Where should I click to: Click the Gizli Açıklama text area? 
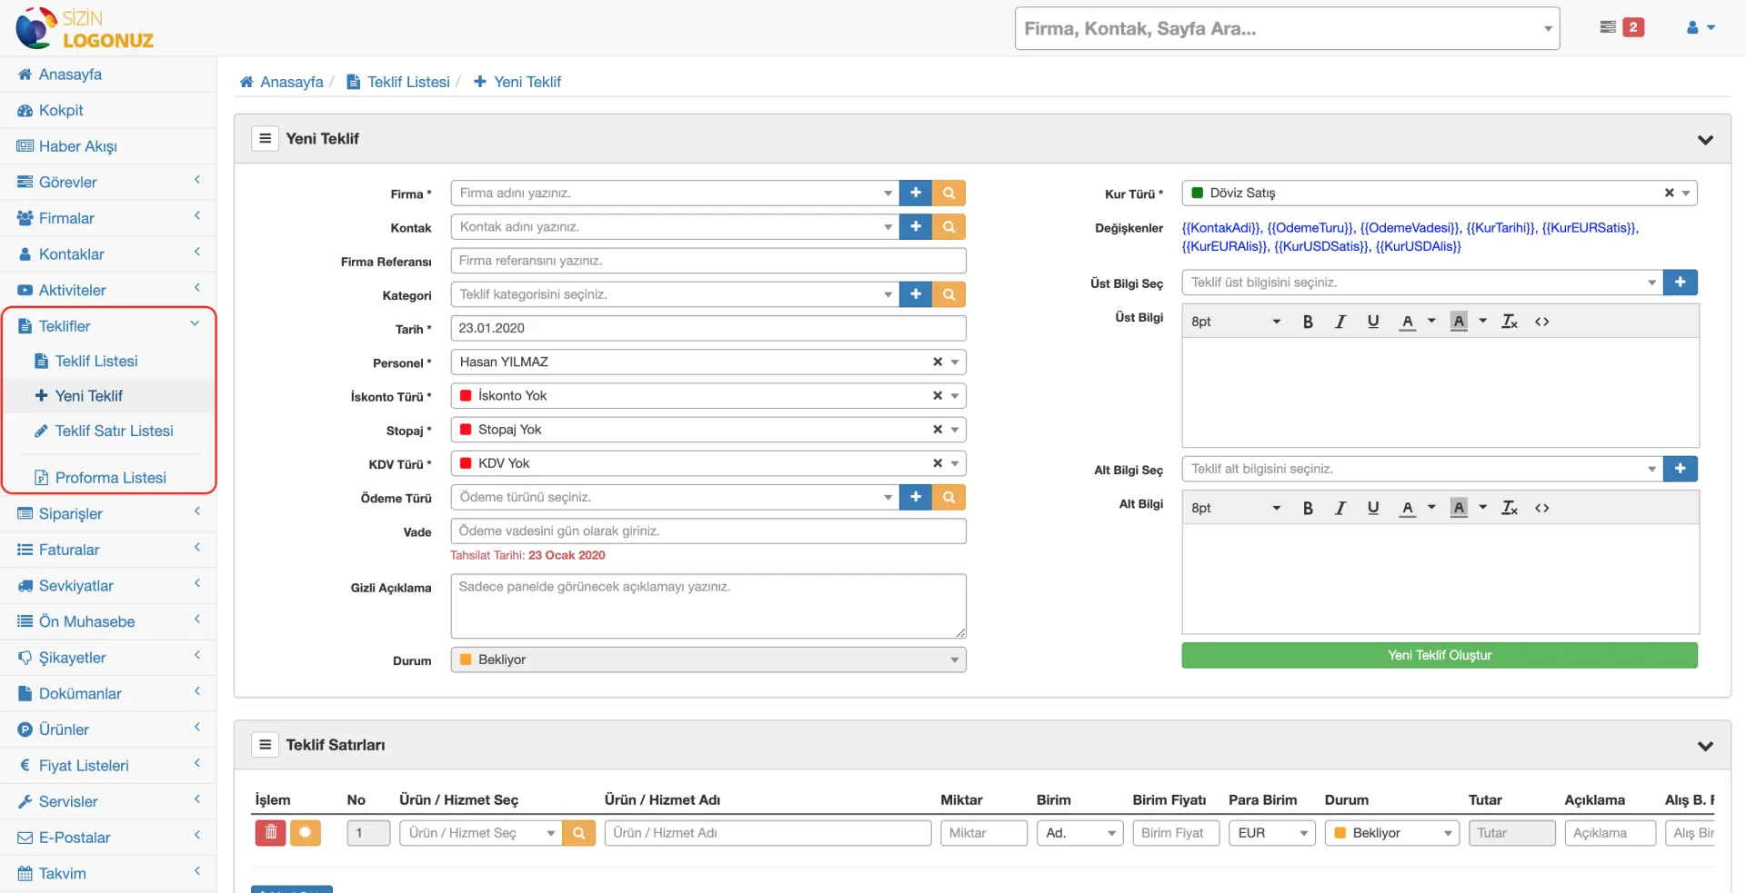tap(708, 606)
